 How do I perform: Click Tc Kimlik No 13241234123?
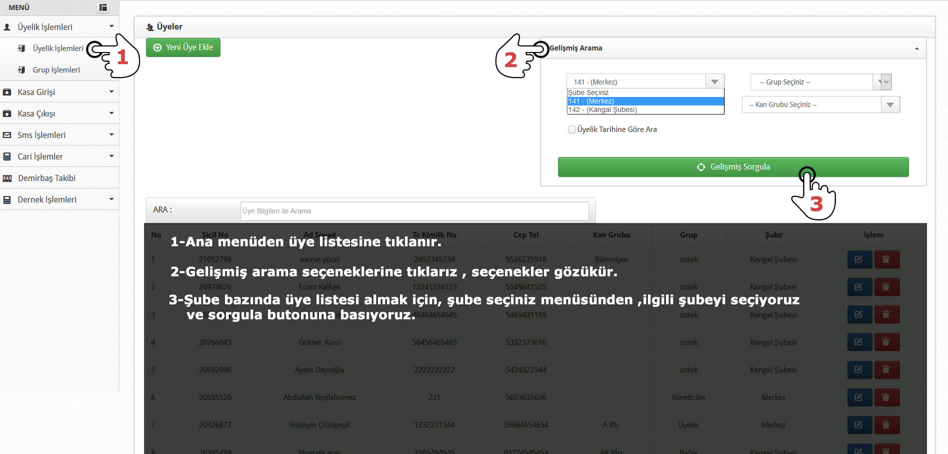(434, 287)
